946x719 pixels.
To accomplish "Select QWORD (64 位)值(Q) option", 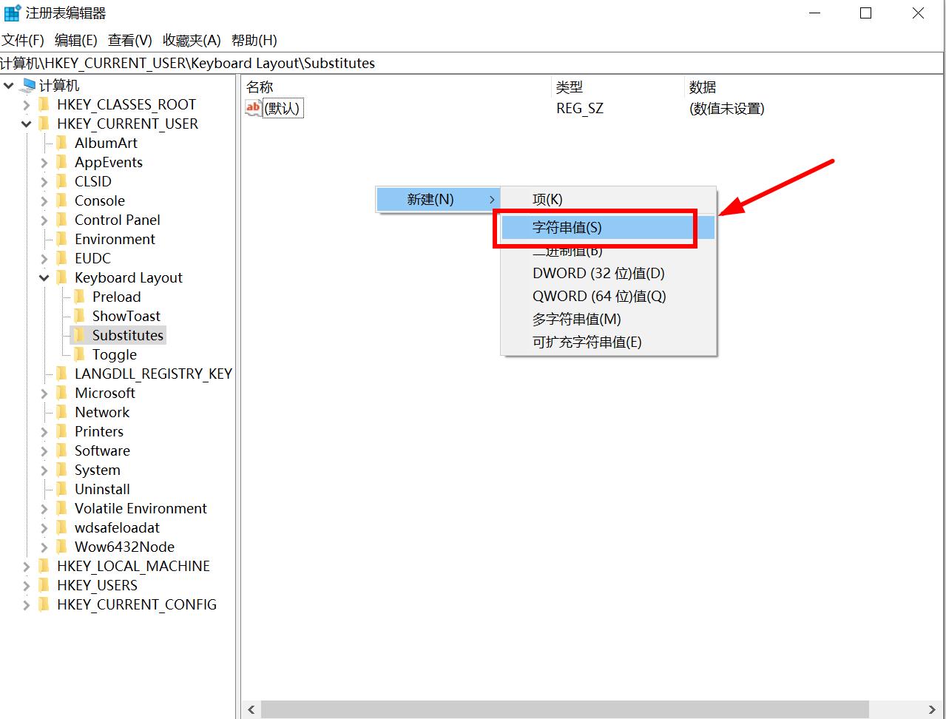I will (599, 296).
